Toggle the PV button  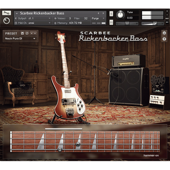tap(167, 22)
